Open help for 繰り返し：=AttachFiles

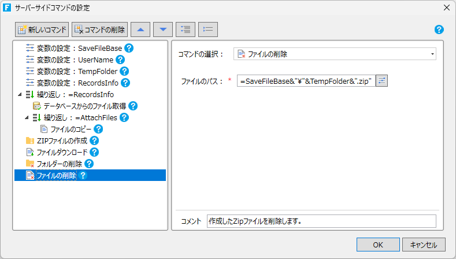[124, 117]
